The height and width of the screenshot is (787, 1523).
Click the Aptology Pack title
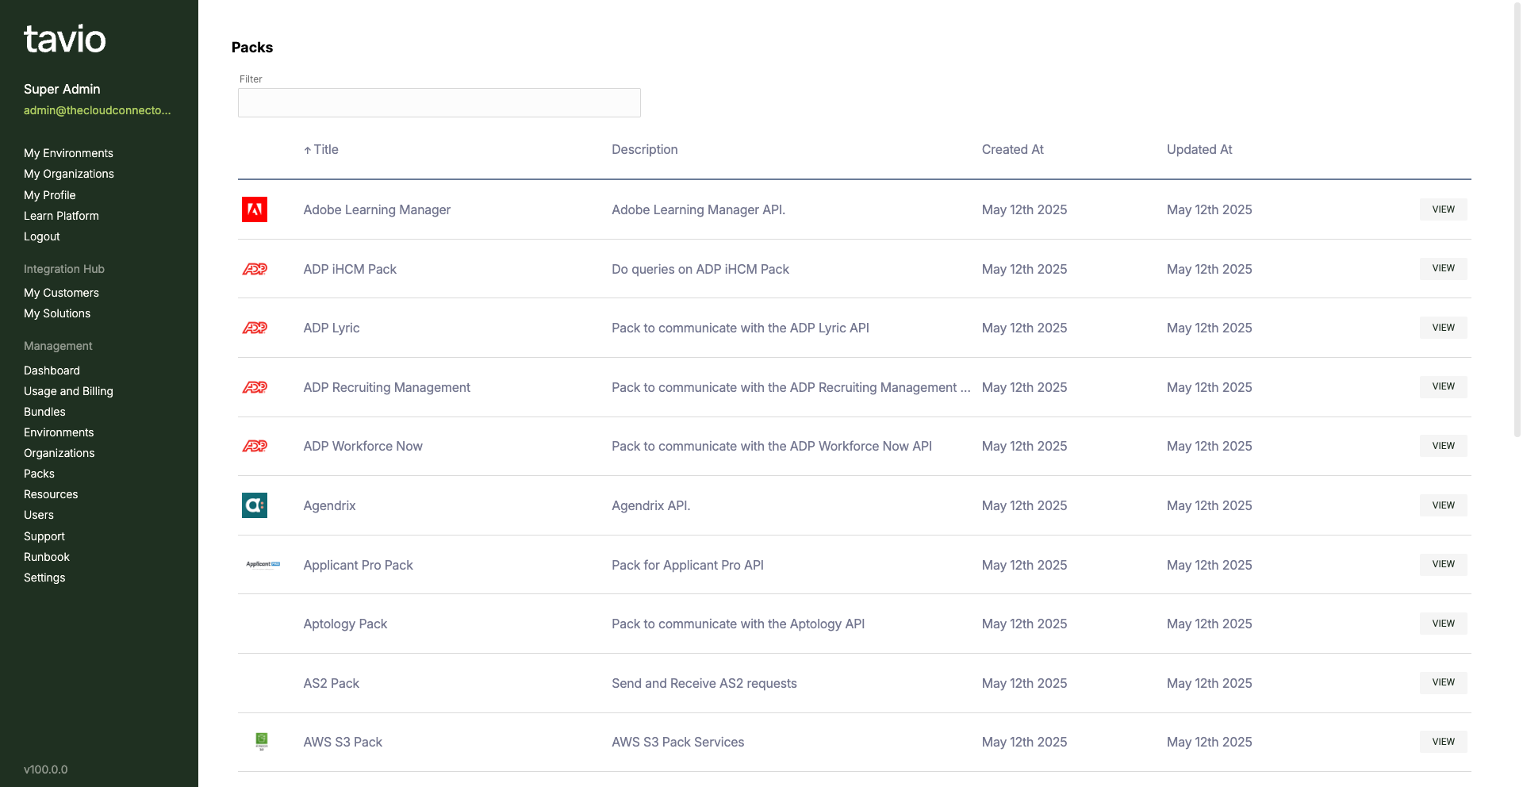pos(345,624)
